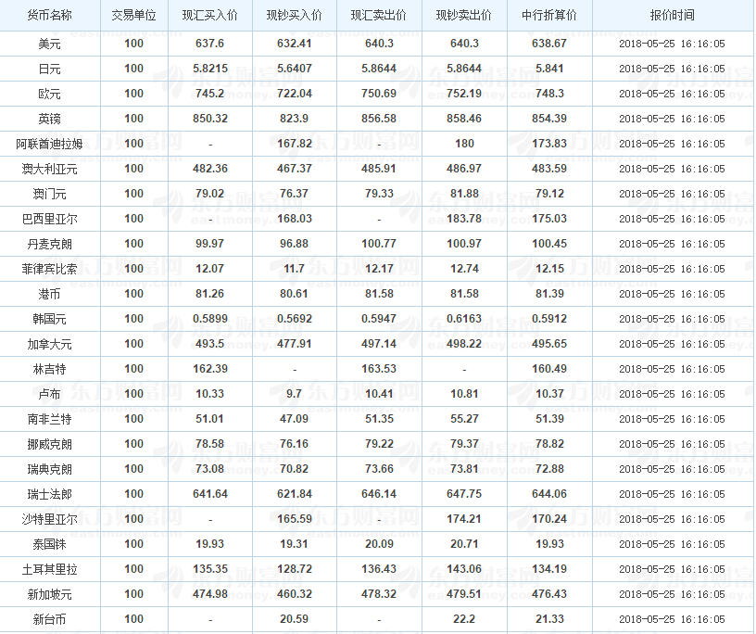The height and width of the screenshot is (634, 756).
Task: Select the 挪威克朗 currency name
Action: click(50, 444)
